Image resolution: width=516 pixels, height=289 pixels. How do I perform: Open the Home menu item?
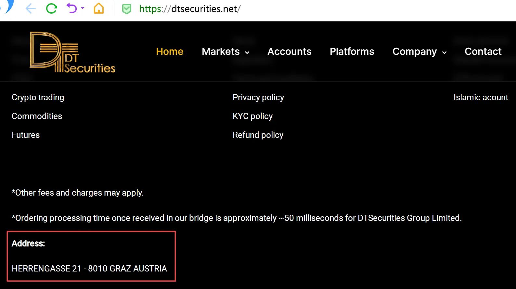[170, 51]
